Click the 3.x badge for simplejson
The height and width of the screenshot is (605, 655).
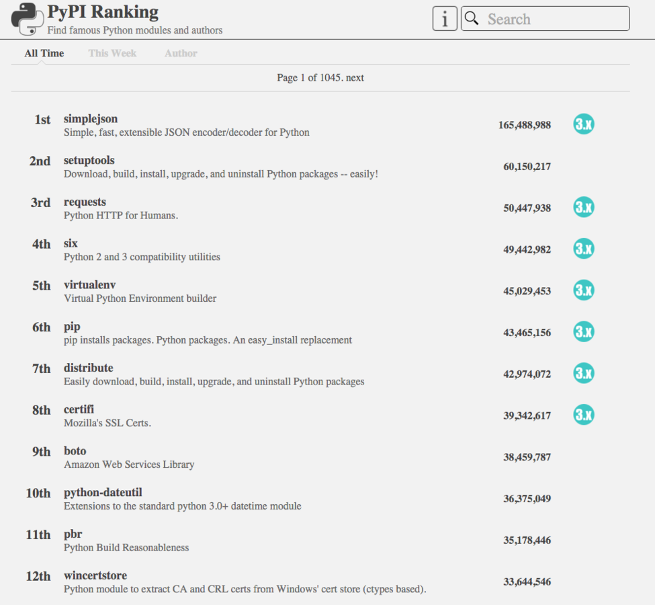coord(584,124)
